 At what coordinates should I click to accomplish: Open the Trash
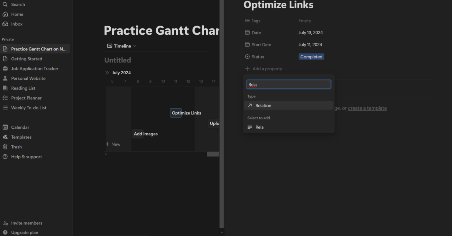16,147
